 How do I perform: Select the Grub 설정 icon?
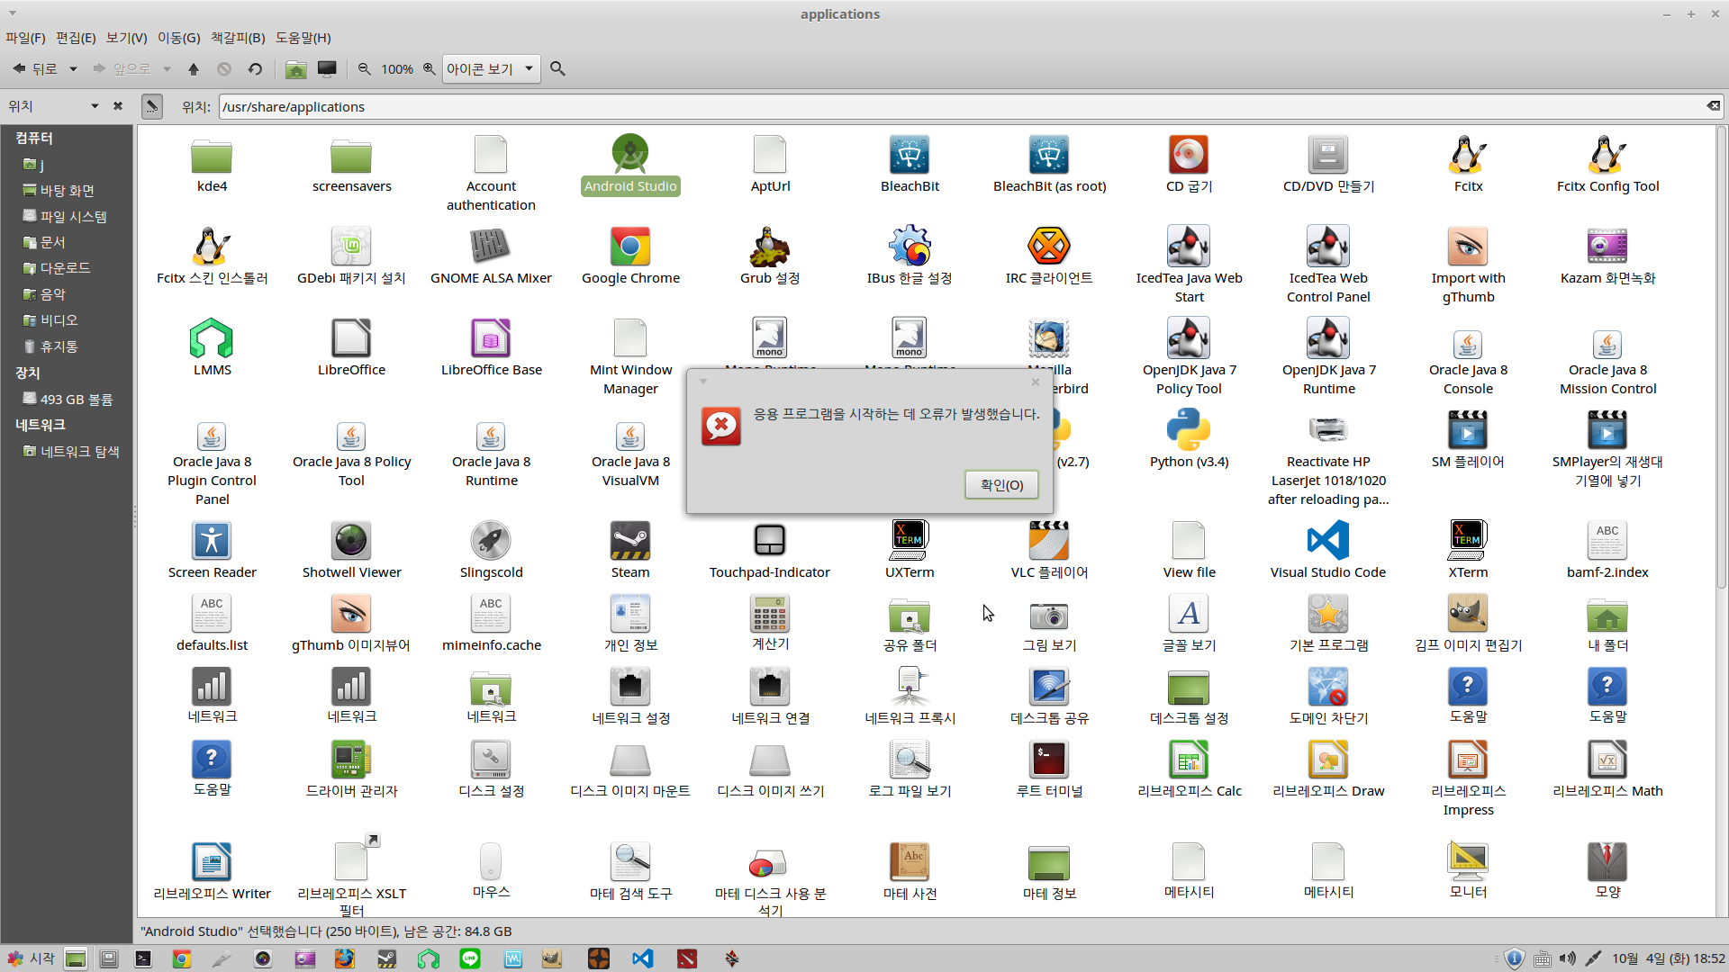tap(770, 247)
